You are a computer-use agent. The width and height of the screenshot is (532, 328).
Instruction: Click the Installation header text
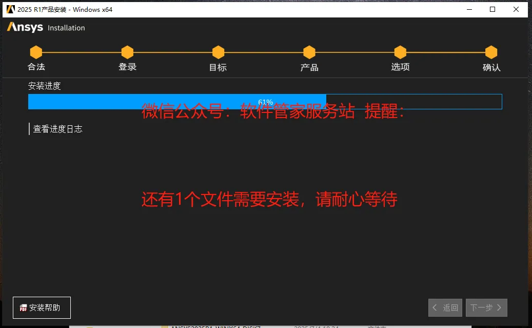pos(67,28)
